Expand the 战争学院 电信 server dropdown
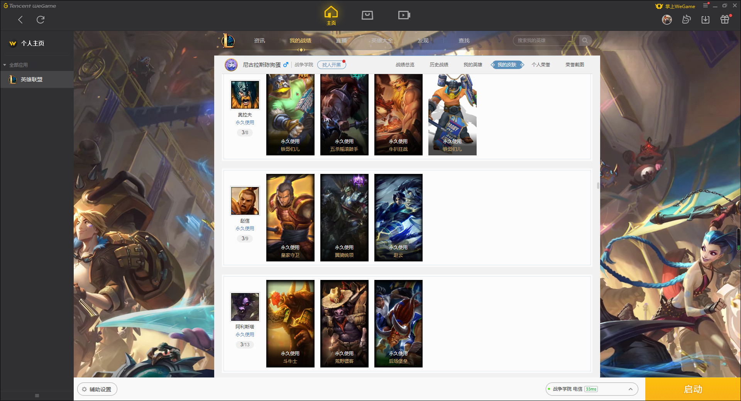 coord(592,389)
